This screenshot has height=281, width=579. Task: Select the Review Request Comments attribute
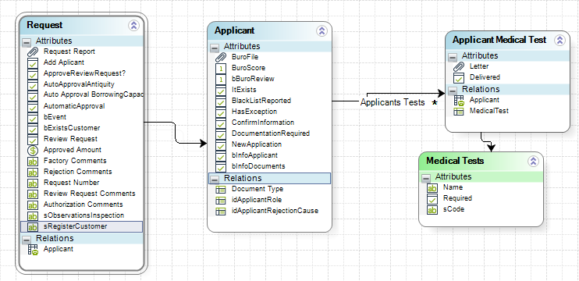(x=90, y=194)
